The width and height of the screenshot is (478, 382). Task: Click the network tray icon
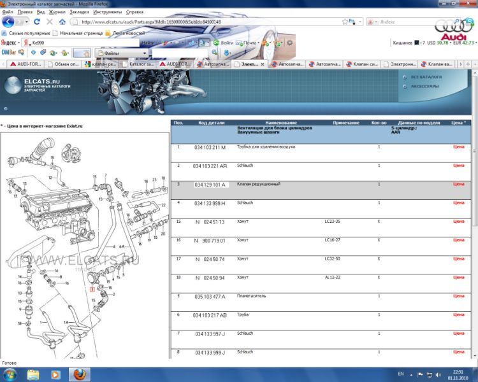pyautogui.click(x=429, y=374)
